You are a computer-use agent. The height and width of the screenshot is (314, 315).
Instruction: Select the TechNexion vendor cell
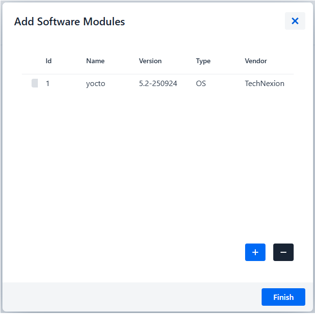click(265, 84)
